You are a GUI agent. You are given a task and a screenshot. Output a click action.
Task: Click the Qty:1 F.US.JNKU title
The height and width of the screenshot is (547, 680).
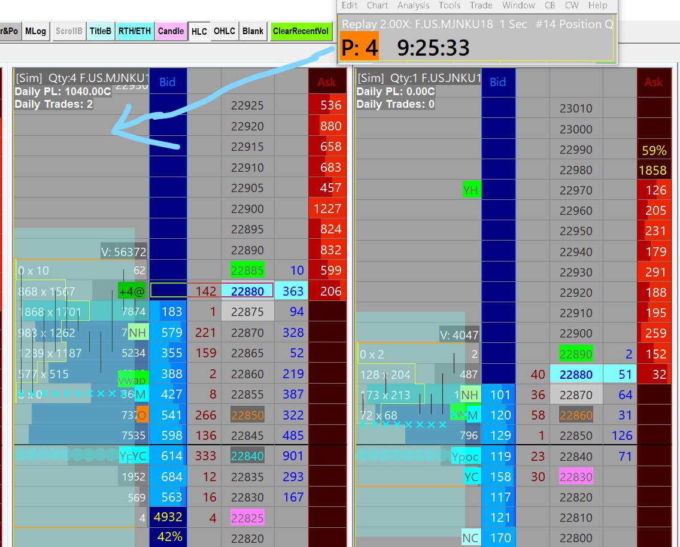[x=418, y=78]
